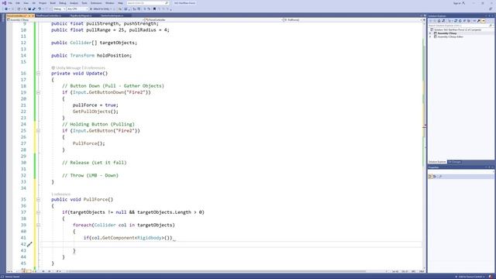Switch to the fourth editor tab
This screenshot has height=279, width=496.
pyautogui.click(x=112, y=15)
